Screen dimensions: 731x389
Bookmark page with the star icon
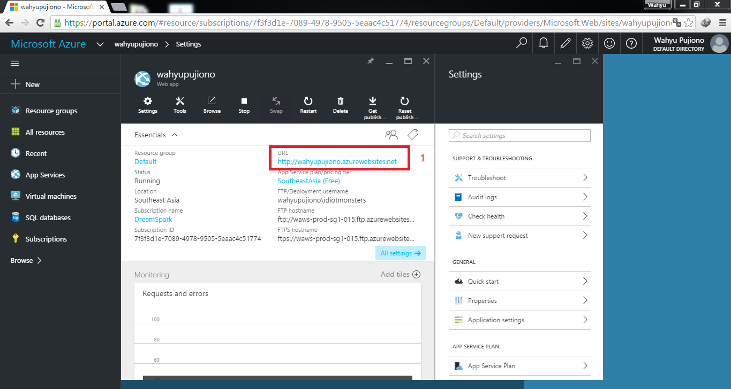(x=689, y=22)
